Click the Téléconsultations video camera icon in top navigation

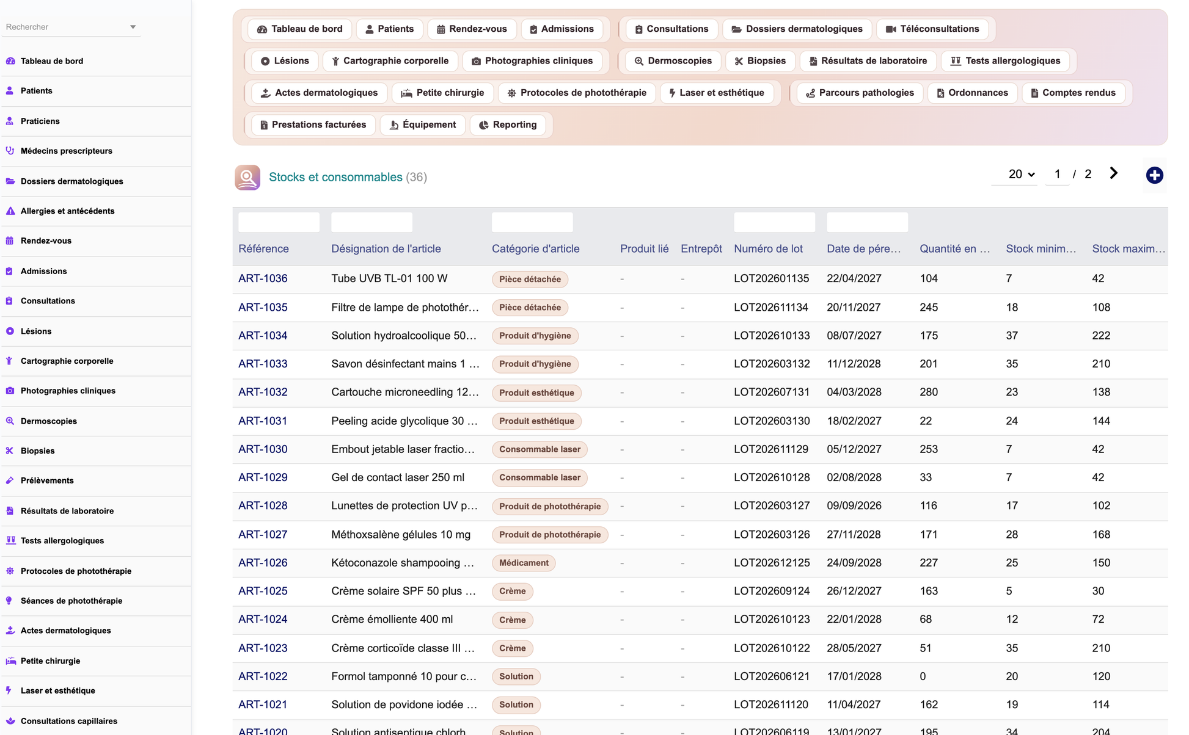890,29
